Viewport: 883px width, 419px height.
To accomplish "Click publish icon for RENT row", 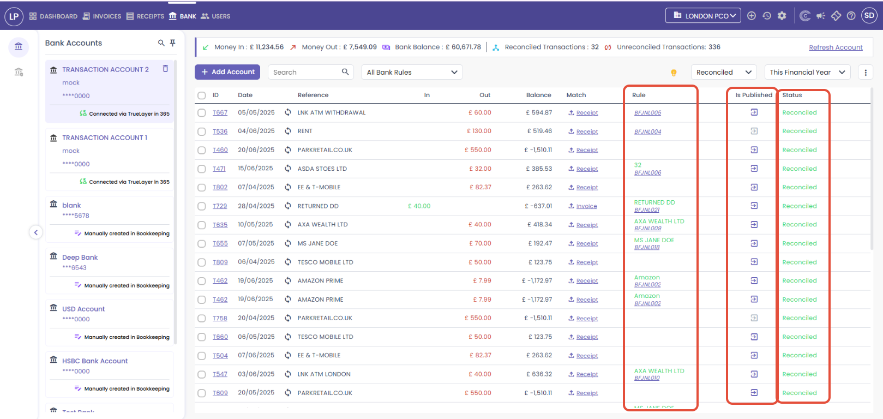I will point(754,131).
